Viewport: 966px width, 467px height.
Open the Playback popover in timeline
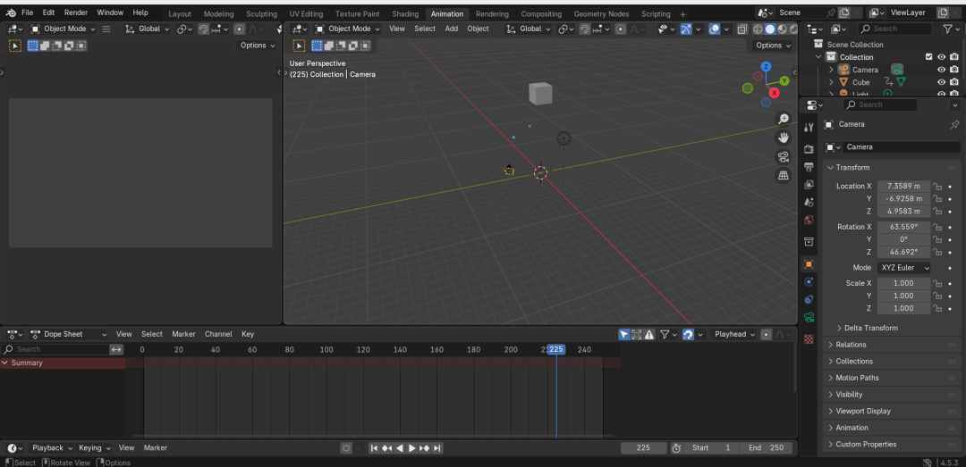52,448
